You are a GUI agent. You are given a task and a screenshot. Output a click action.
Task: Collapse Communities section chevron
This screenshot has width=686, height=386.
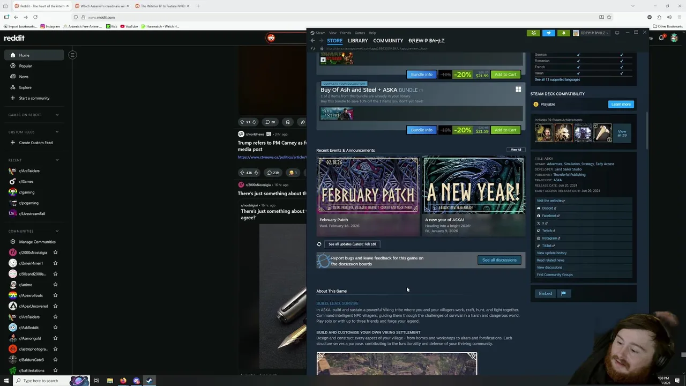pyautogui.click(x=57, y=231)
